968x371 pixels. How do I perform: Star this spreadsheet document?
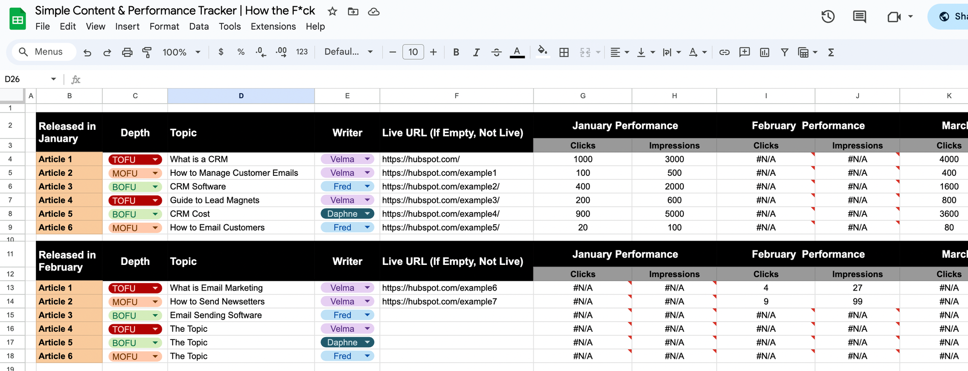click(x=332, y=11)
